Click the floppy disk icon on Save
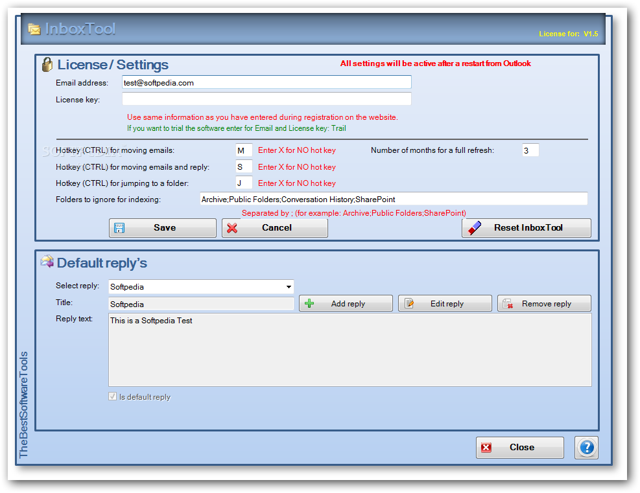This screenshot has height=493, width=640. [x=119, y=228]
